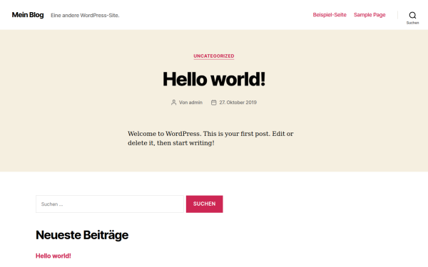Open the UNCATEGORIZED category link
The image size is (428, 267).
pyautogui.click(x=214, y=56)
